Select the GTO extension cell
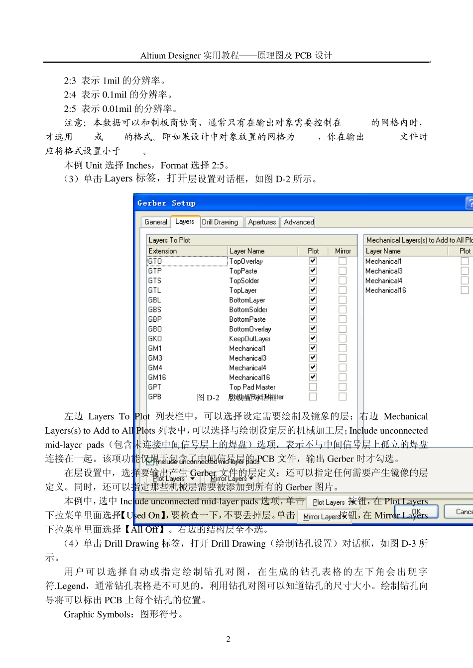This screenshot has height=668, width=473. [x=187, y=261]
